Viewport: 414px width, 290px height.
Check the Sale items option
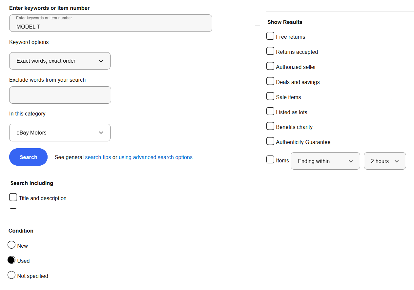(270, 96)
